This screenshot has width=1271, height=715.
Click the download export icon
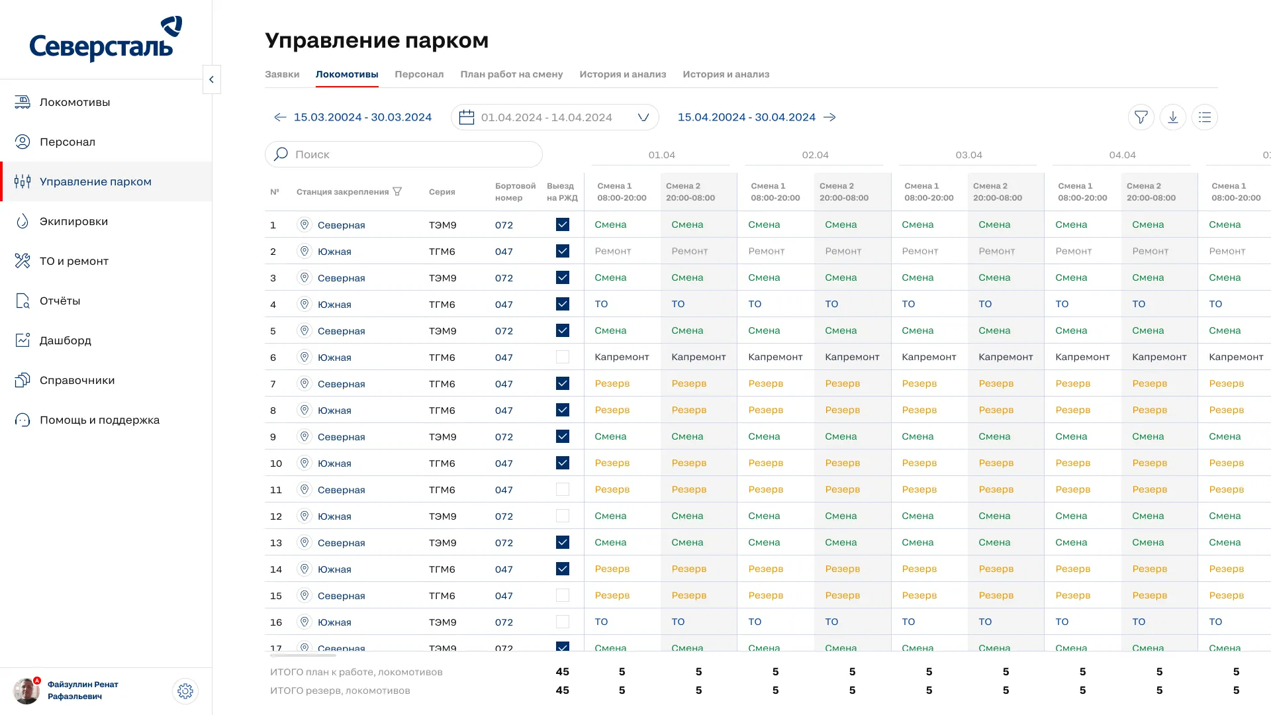(x=1173, y=117)
